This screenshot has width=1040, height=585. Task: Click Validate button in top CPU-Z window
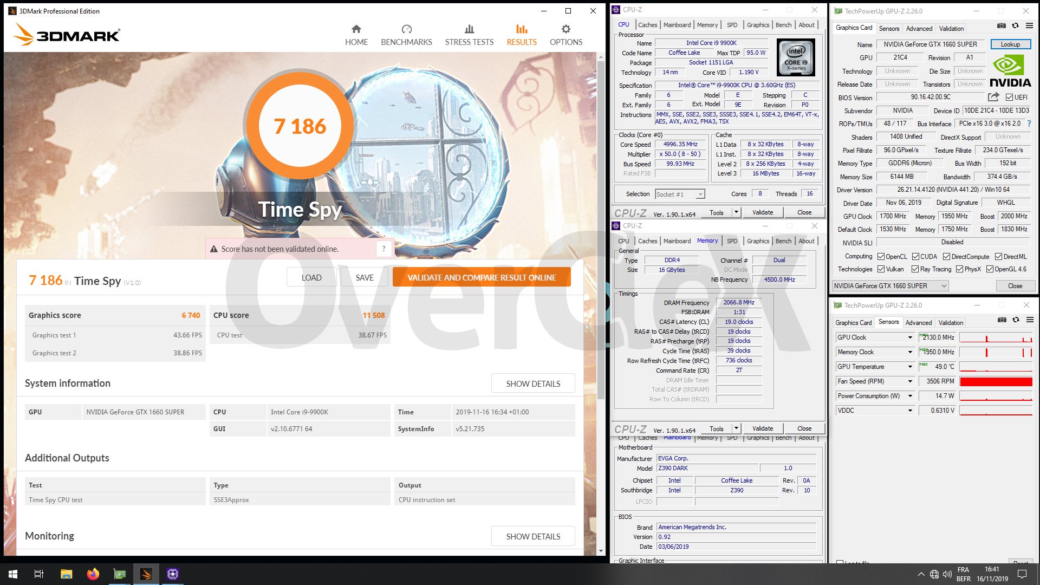(763, 212)
